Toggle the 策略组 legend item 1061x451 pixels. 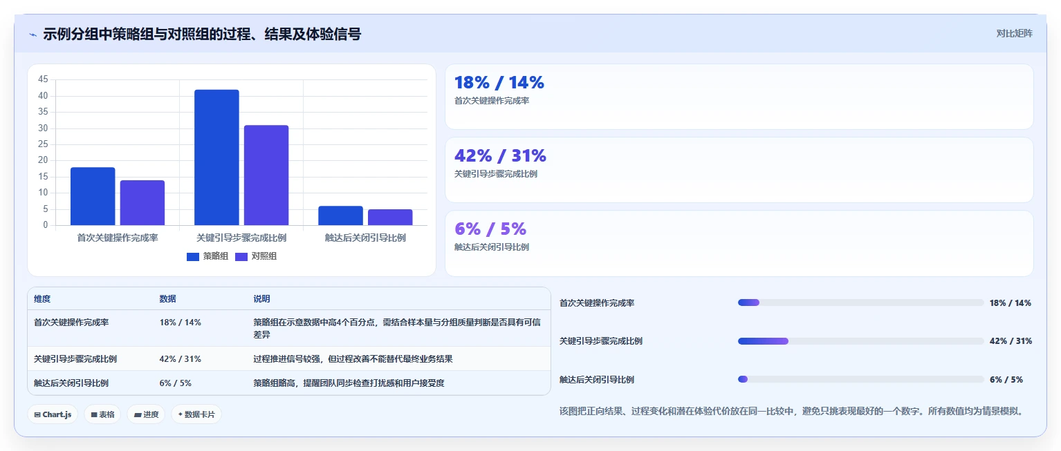tap(207, 256)
